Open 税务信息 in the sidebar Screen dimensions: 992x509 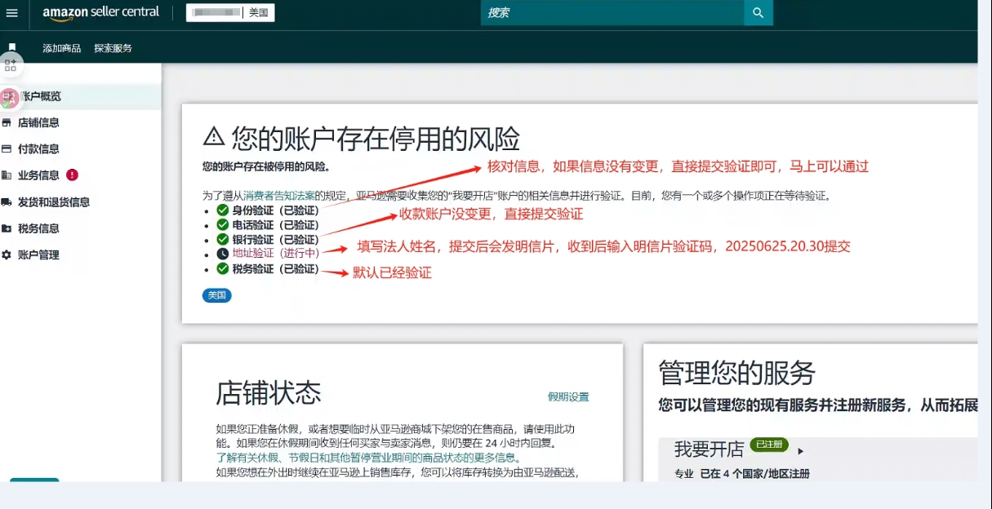click(x=38, y=228)
